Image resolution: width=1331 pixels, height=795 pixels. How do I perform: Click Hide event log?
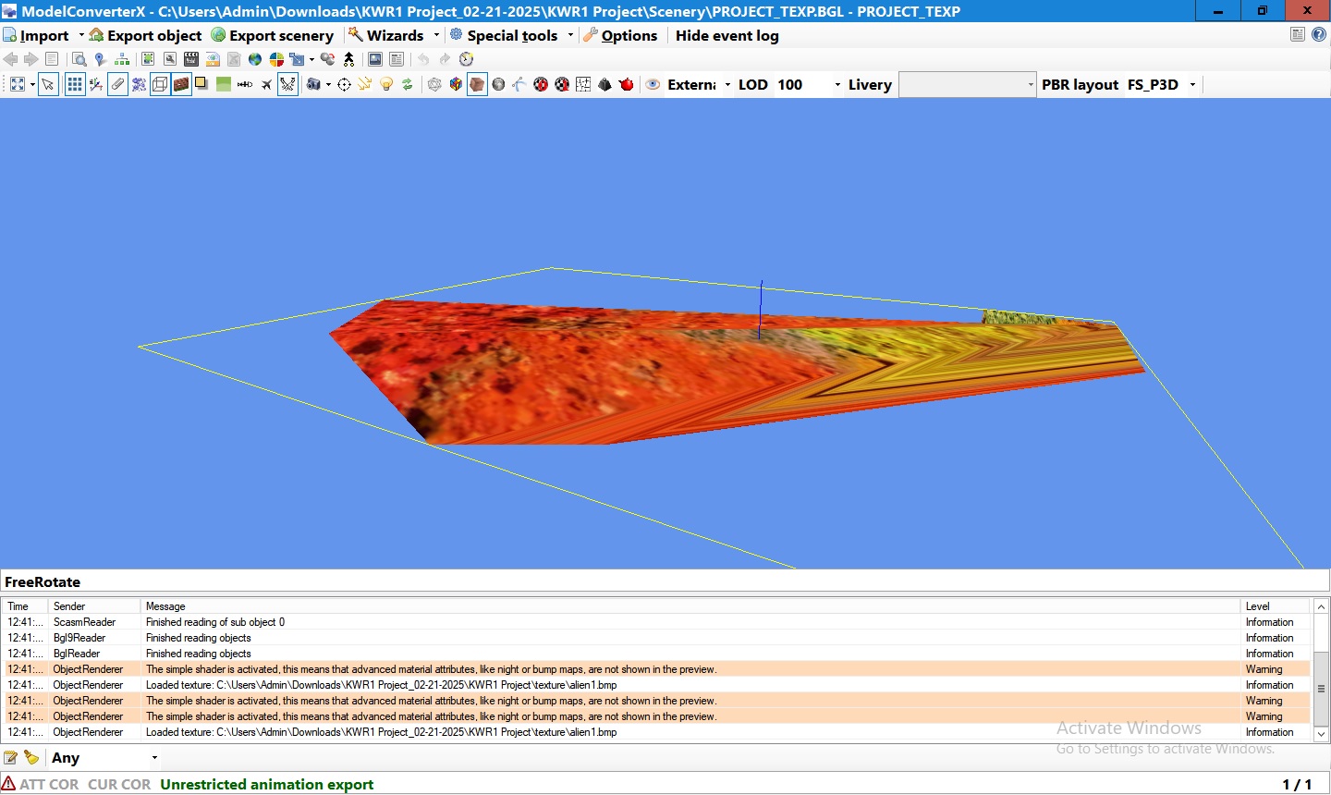727,35
